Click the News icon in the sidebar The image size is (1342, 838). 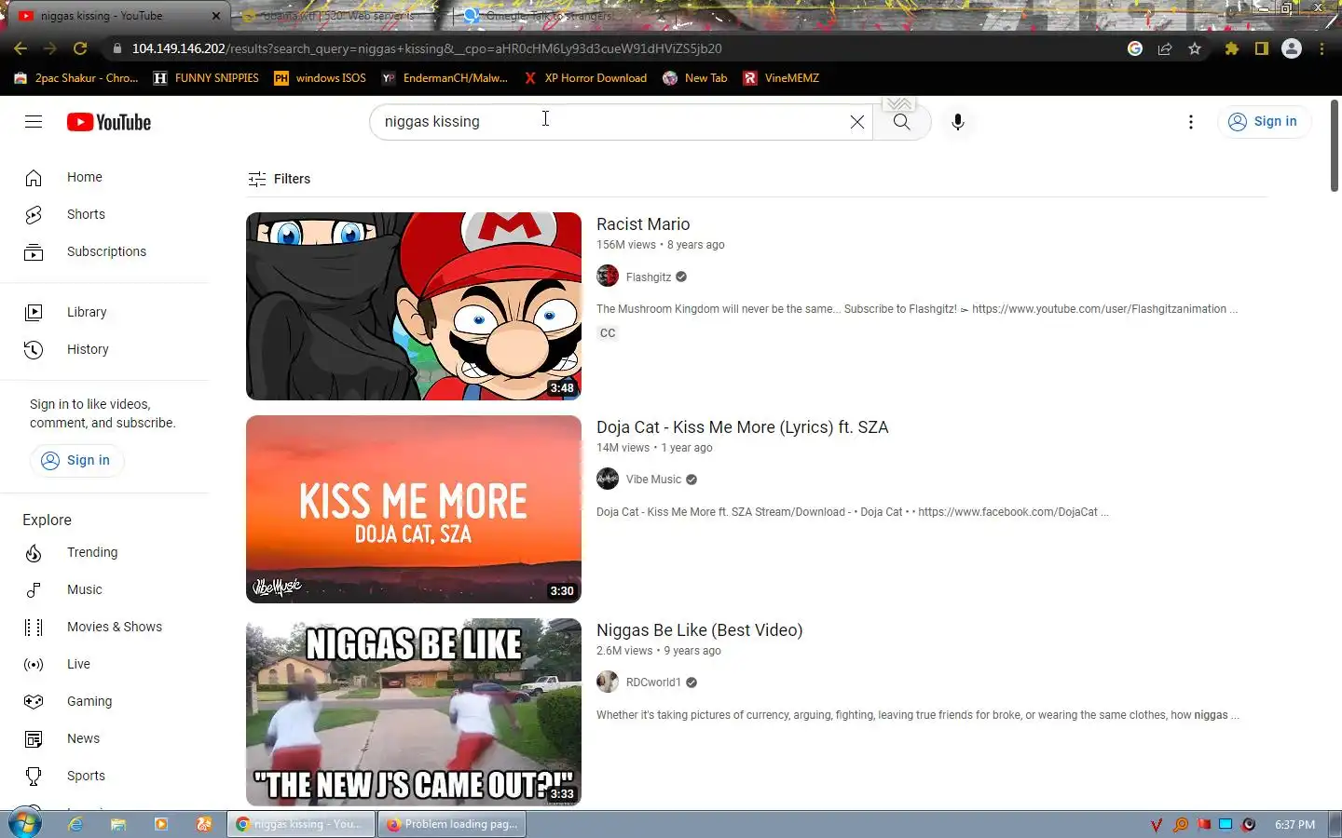tap(34, 738)
